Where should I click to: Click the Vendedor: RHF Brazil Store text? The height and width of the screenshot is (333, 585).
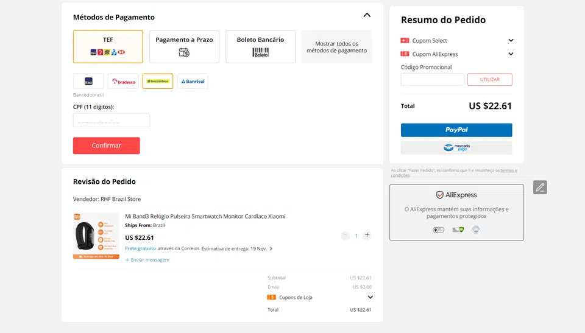click(107, 199)
